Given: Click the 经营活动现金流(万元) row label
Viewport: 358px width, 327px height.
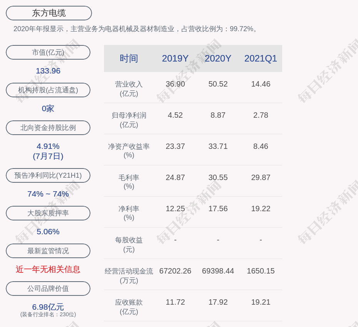Looking at the screenshot, I should [x=129, y=275].
